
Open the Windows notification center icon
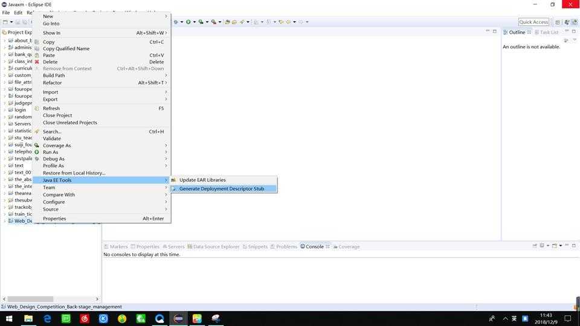[x=568, y=318]
